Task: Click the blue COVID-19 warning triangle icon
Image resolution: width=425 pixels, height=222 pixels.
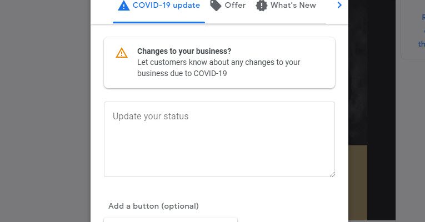Action: (x=123, y=6)
